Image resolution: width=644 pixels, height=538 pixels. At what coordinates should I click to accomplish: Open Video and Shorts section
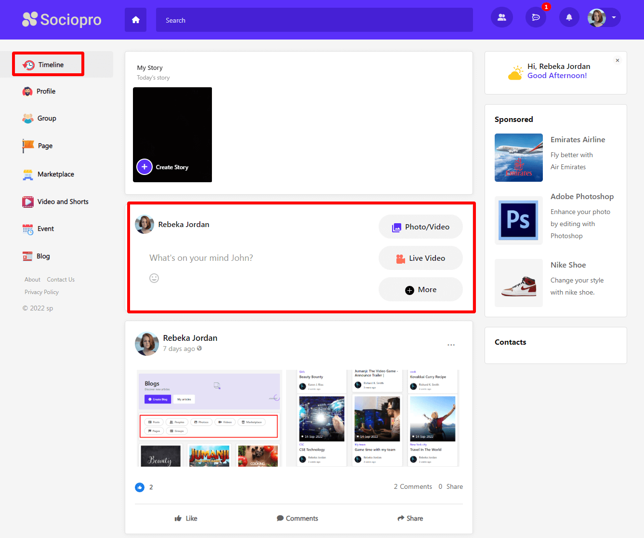coord(63,202)
